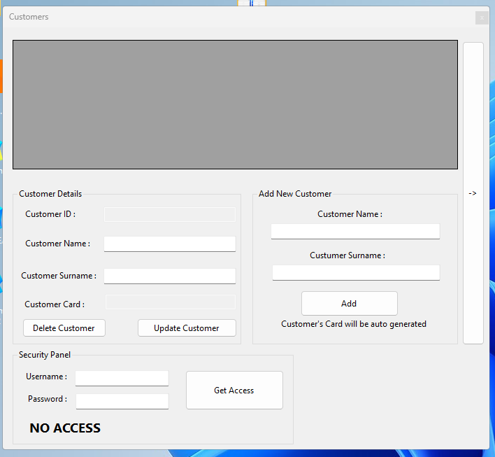Screen dimensions: 495x457
Task: Click the Delete Customer button
Action: pyautogui.click(x=64, y=328)
